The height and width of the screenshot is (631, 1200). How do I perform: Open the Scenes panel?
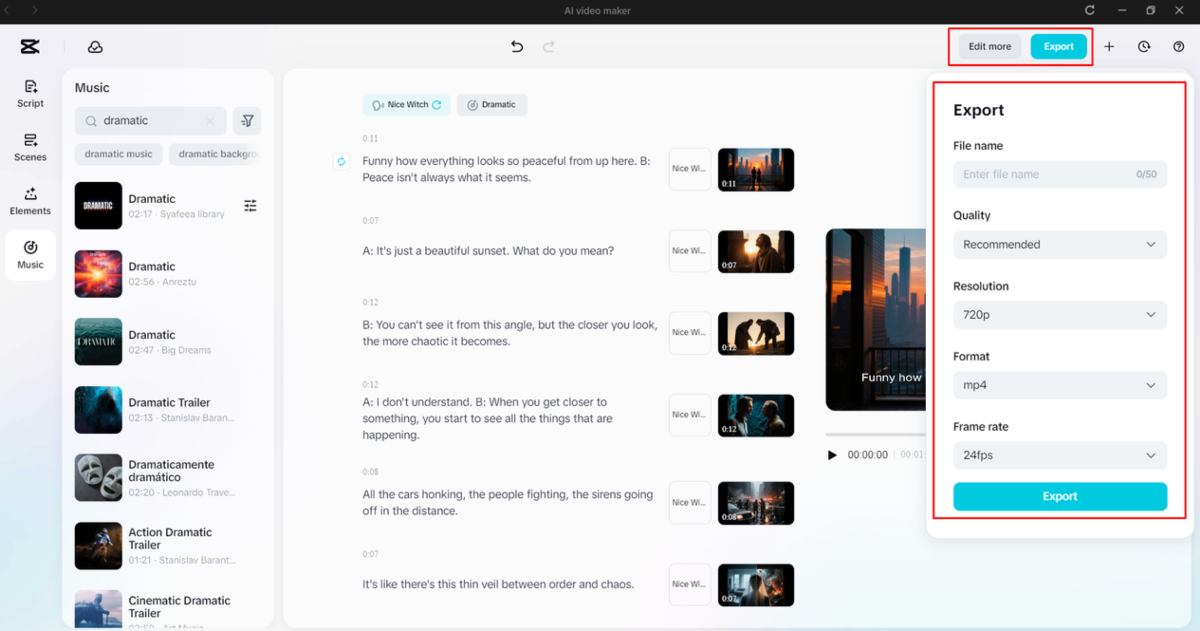point(30,147)
